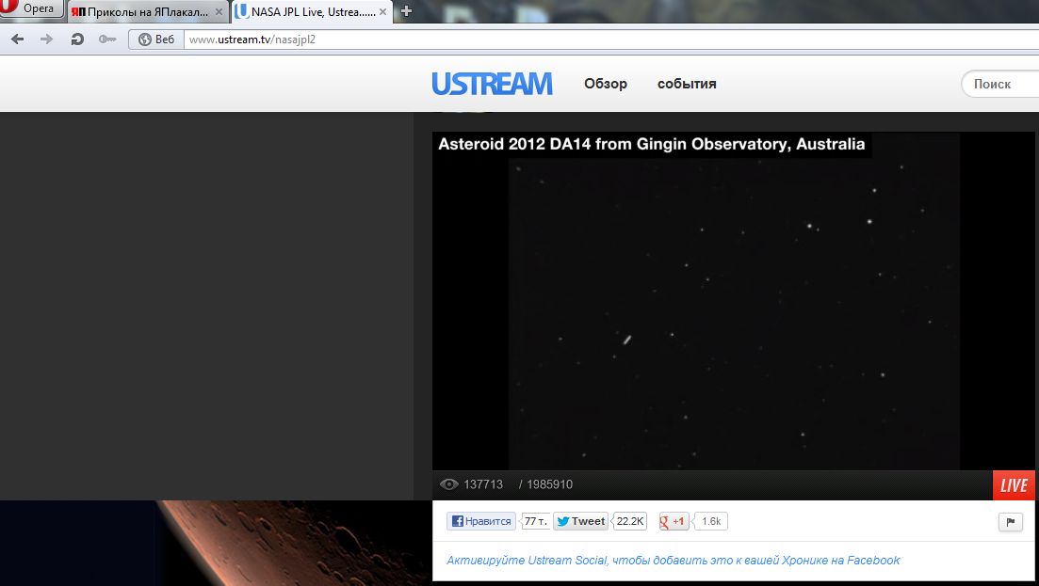
Task: Click the Asteroid 2012 DA14 video title
Action: pos(651,144)
